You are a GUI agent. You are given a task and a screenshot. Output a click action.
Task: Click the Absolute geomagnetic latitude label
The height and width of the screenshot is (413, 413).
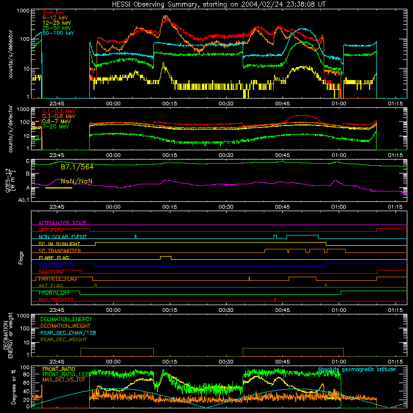pos(357,369)
